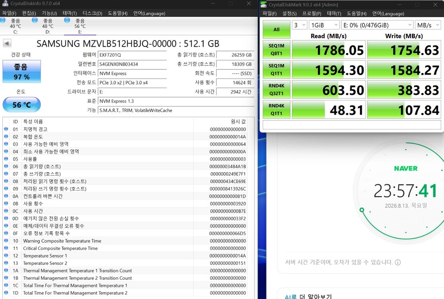Click status dot for Temperature Sensor 2 row
Screen dimensions: 444x299
[x=6, y=263]
